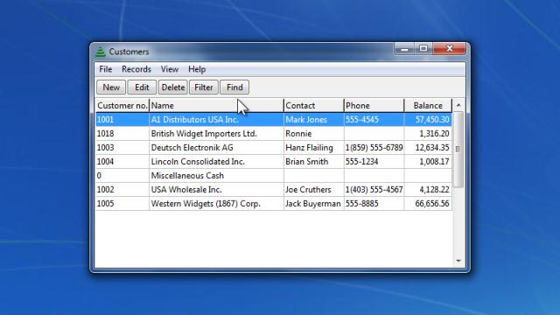Click contact Hanz Flailing
The image size is (560, 315).
click(314, 148)
